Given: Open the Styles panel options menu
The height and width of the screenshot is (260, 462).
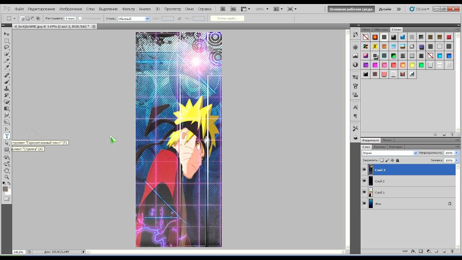Looking at the screenshot, I should coord(457,29).
